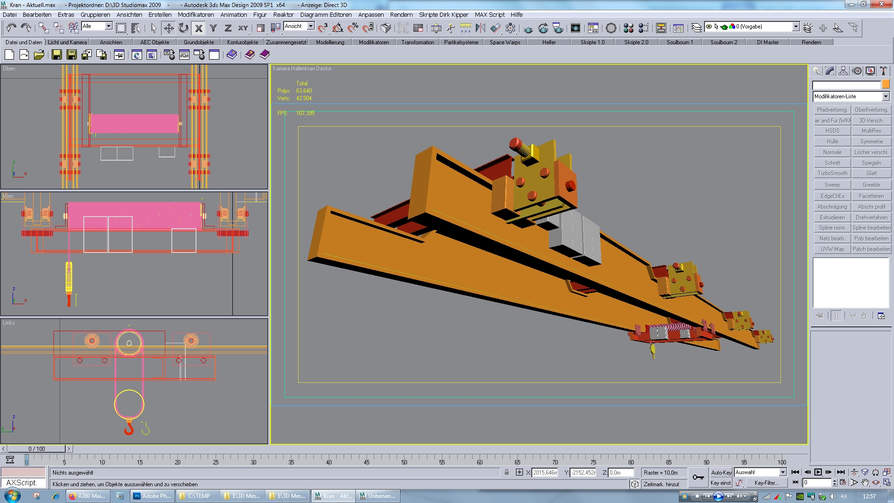Play the animation
The image size is (894, 503).
818,472
